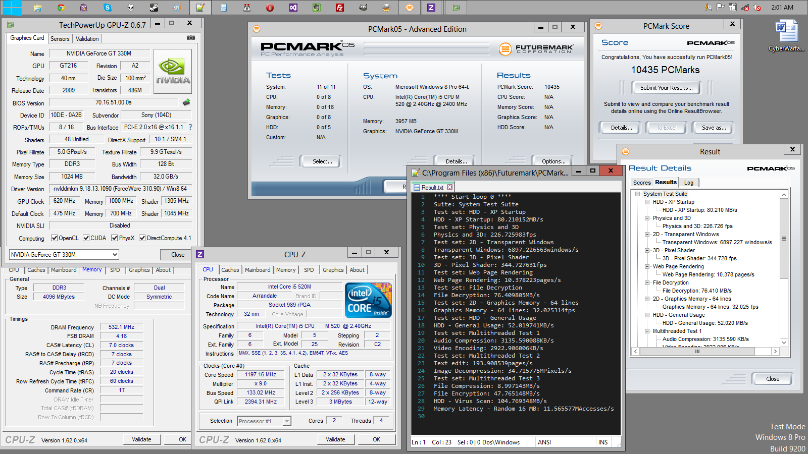Switch to the PCMark orange taskbar icon

click(x=410, y=8)
